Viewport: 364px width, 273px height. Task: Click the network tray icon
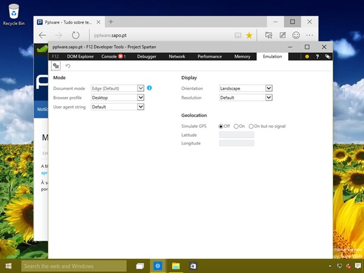point(339,266)
